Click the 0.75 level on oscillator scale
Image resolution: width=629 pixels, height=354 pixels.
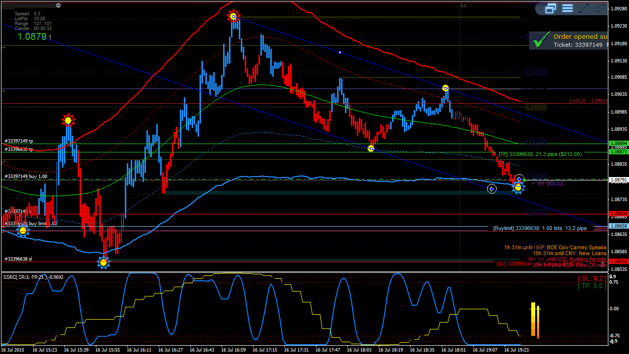pyautogui.click(x=614, y=282)
